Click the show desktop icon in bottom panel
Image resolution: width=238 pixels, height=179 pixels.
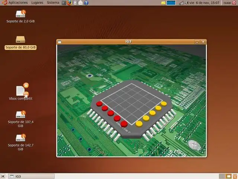tap(3, 176)
